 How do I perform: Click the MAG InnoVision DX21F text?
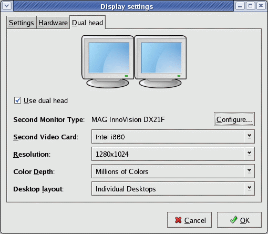(x=128, y=119)
